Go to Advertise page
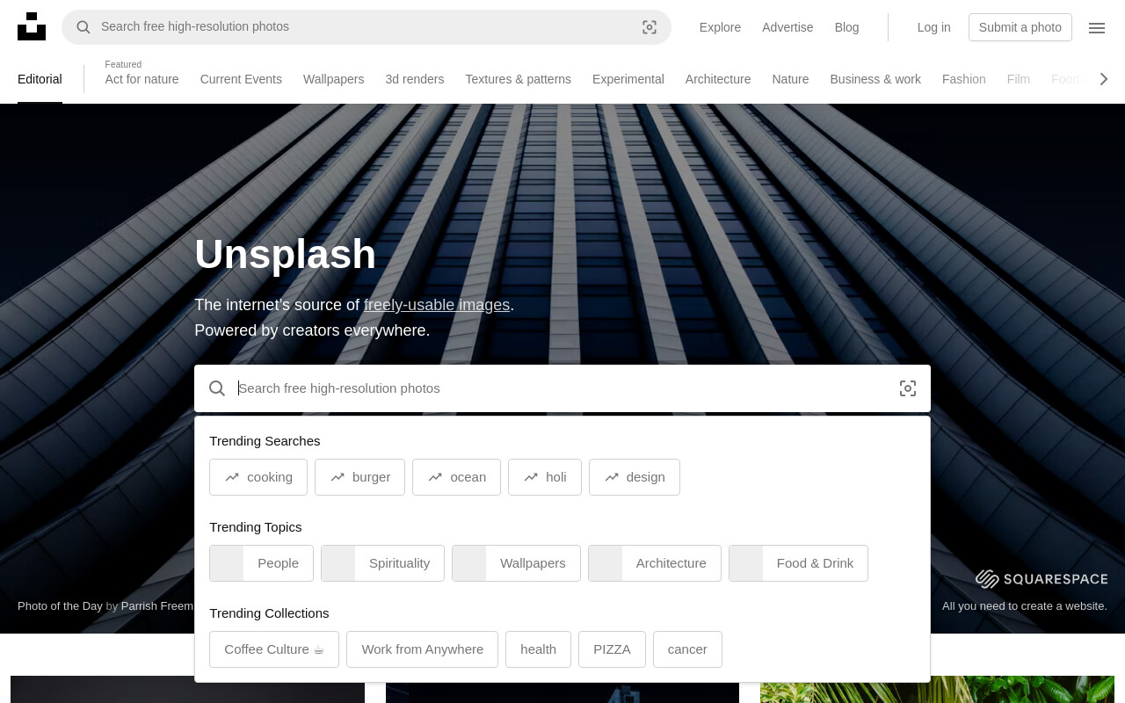Image resolution: width=1125 pixels, height=703 pixels. click(x=787, y=27)
